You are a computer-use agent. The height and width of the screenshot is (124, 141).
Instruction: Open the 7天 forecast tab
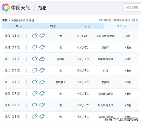[x=87, y=26]
